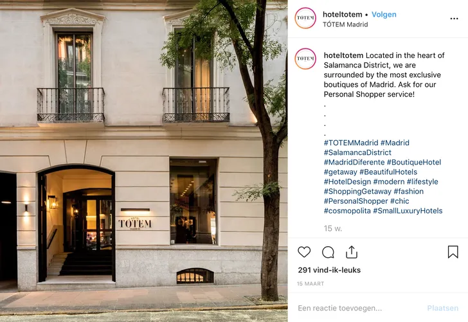Open the 15 MAART post date link
This screenshot has height=322, width=468.
[x=310, y=284]
